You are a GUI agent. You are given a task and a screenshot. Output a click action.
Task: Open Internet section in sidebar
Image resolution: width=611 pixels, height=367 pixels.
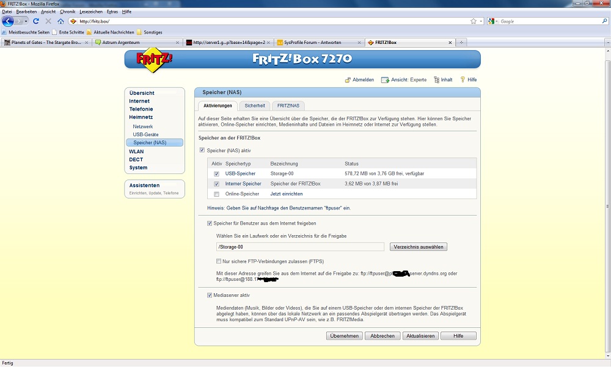pyautogui.click(x=139, y=101)
